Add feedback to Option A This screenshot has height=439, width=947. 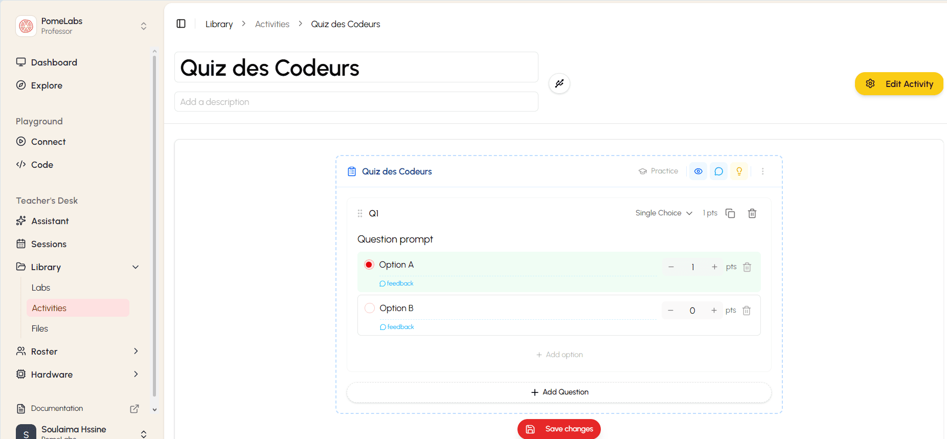(x=396, y=283)
